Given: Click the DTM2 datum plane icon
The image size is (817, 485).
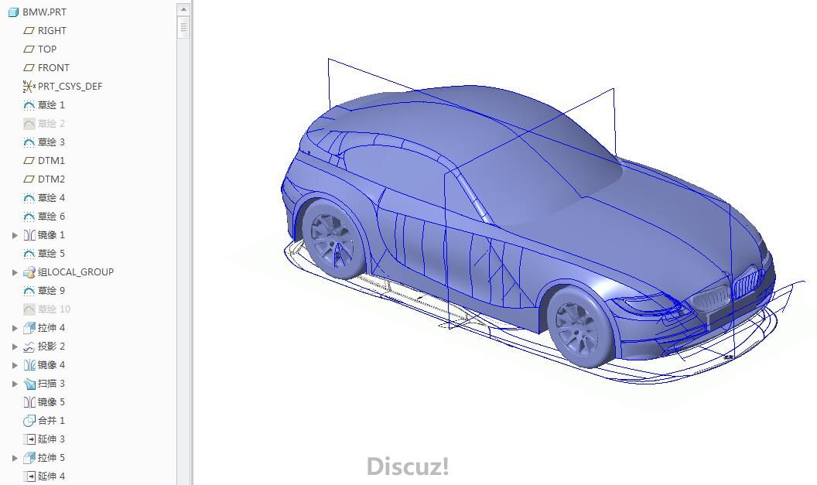Looking at the screenshot, I should click(x=29, y=179).
